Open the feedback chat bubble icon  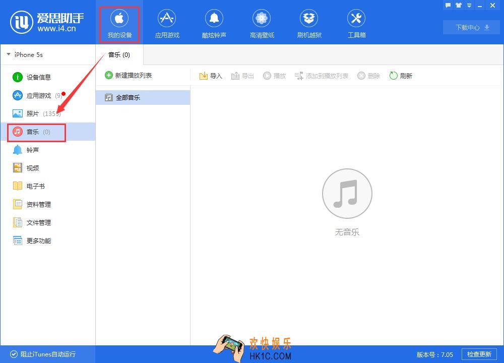pyautogui.click(x=448, y=5)
